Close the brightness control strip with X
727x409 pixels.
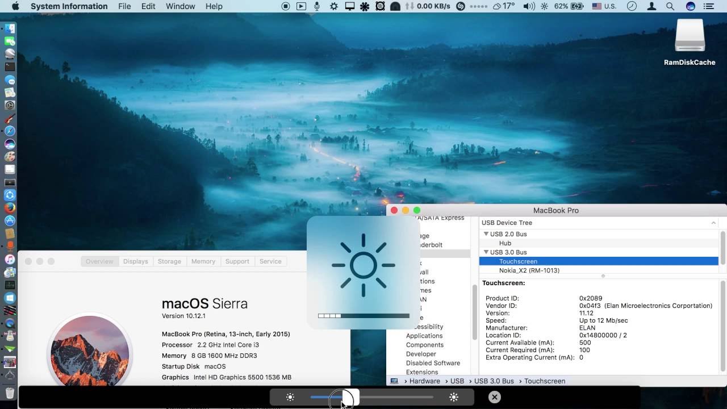[x=495, y=397]
